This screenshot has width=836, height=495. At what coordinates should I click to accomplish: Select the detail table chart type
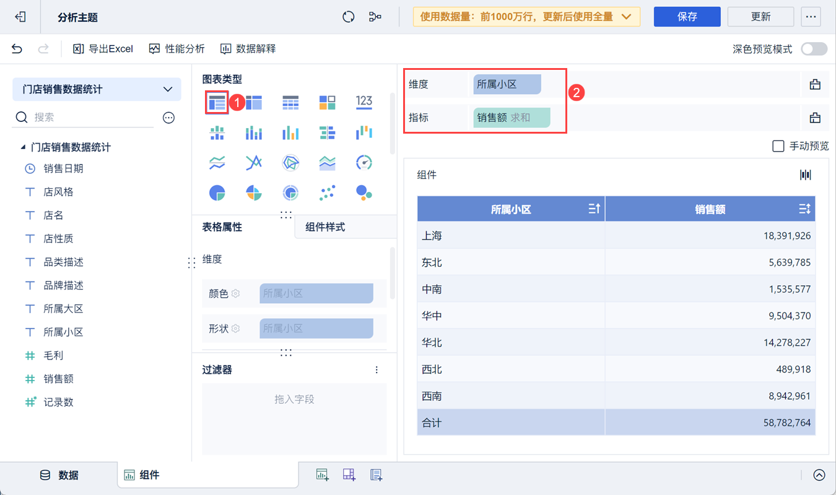pos(290,103)
